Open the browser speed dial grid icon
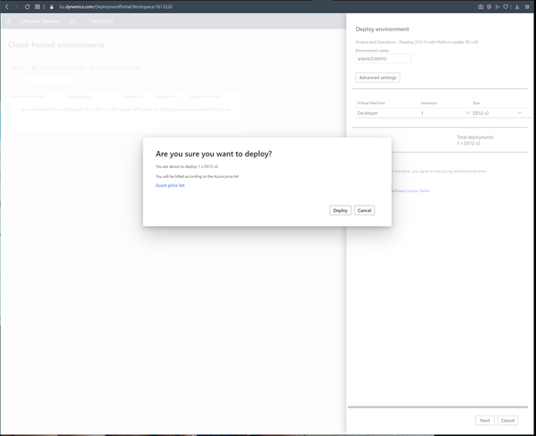536x436 pixels. pos(37,6)
